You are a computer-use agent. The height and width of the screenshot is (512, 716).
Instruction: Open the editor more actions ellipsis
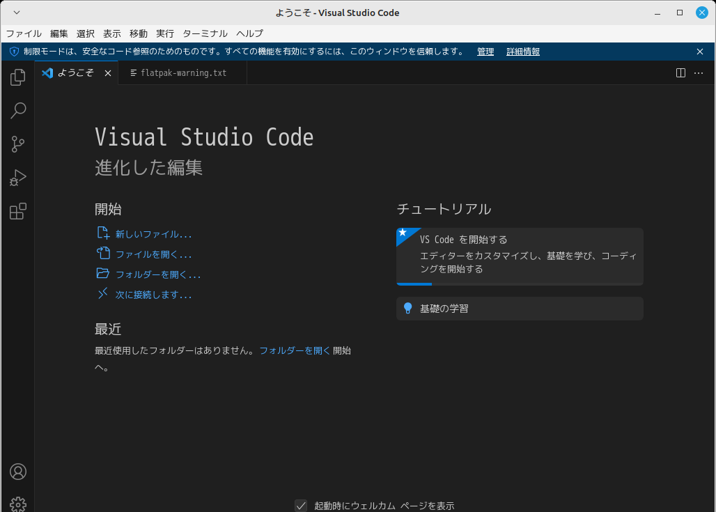(699, 73)
